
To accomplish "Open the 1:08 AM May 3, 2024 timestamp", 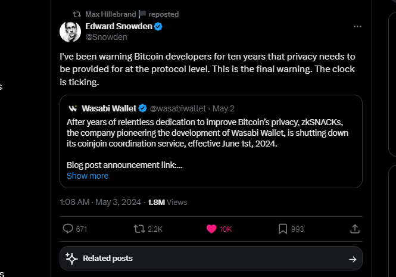I will point(101,202).
